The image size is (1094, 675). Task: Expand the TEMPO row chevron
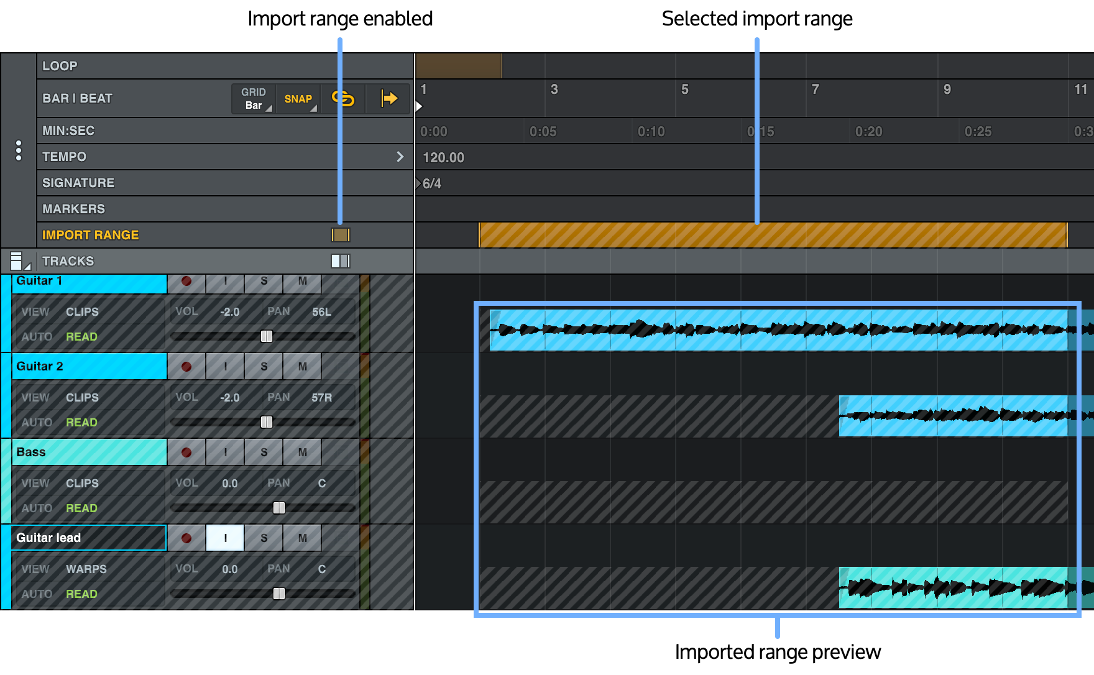[400, 157]
